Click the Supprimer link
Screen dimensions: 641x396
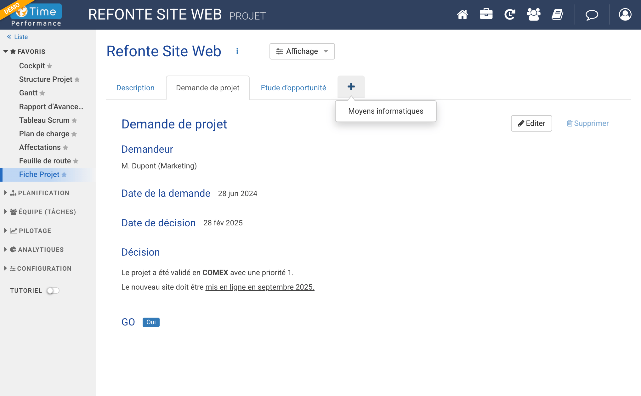click(x=587, y=123)
